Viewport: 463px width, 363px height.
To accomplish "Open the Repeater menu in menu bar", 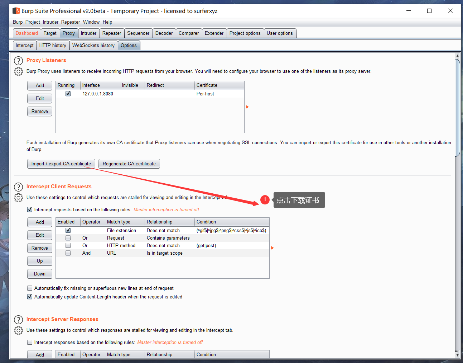I will click(x=71, y=22).
